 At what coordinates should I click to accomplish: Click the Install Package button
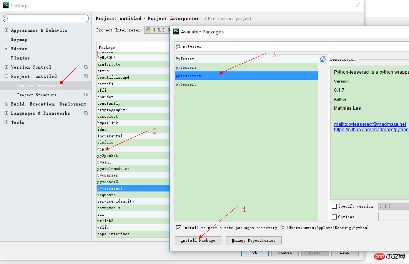tap(198, 240)
